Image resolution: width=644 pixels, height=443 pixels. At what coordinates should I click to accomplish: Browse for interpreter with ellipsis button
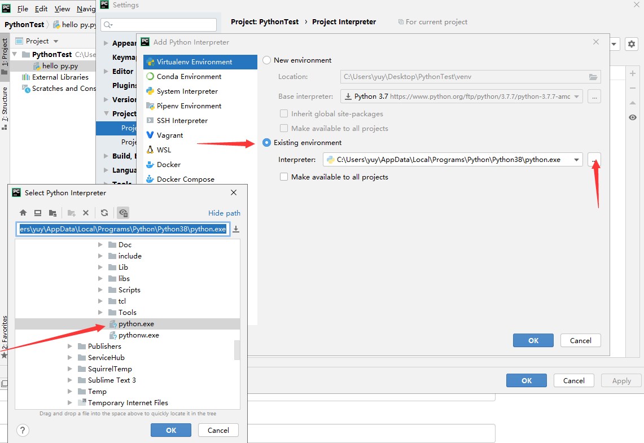pyautogui.click(x=594, y=160)
